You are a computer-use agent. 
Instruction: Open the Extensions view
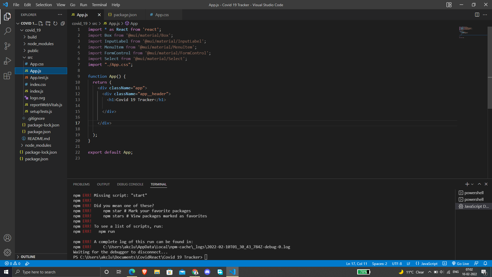coord(7,76)
